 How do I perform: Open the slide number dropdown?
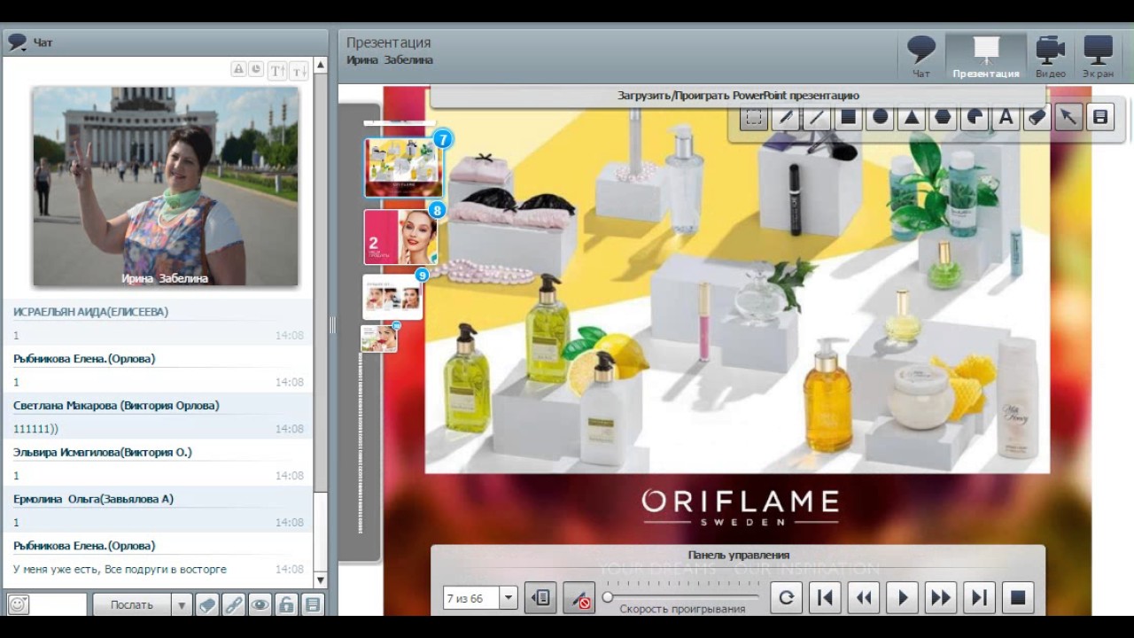pyautogui.click(x=509, y=598)
